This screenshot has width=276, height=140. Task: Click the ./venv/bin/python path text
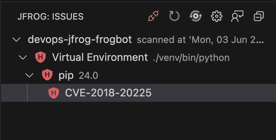click(191, 58)
